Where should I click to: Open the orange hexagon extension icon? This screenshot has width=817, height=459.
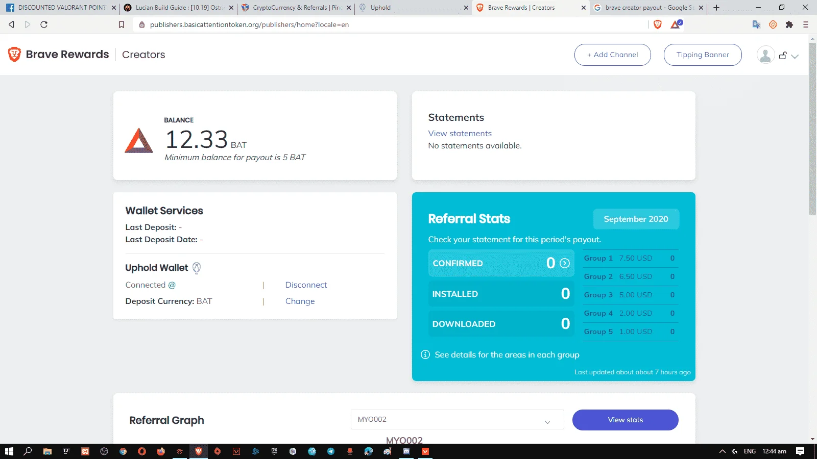pyautogui.click(x=773, y=24)
